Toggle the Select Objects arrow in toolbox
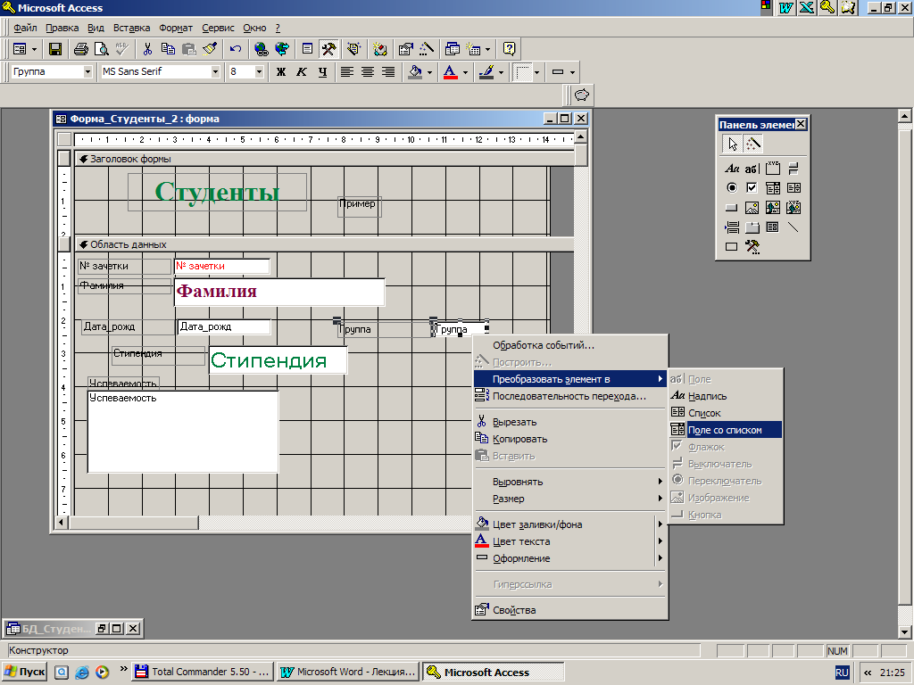The height and width of the screenshot is (685, 914). tap(732, 144)
